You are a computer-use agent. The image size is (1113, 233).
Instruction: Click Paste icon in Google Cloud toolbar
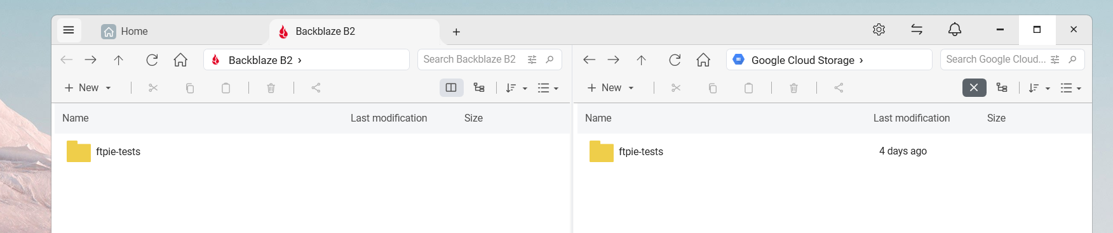[748, 88]
